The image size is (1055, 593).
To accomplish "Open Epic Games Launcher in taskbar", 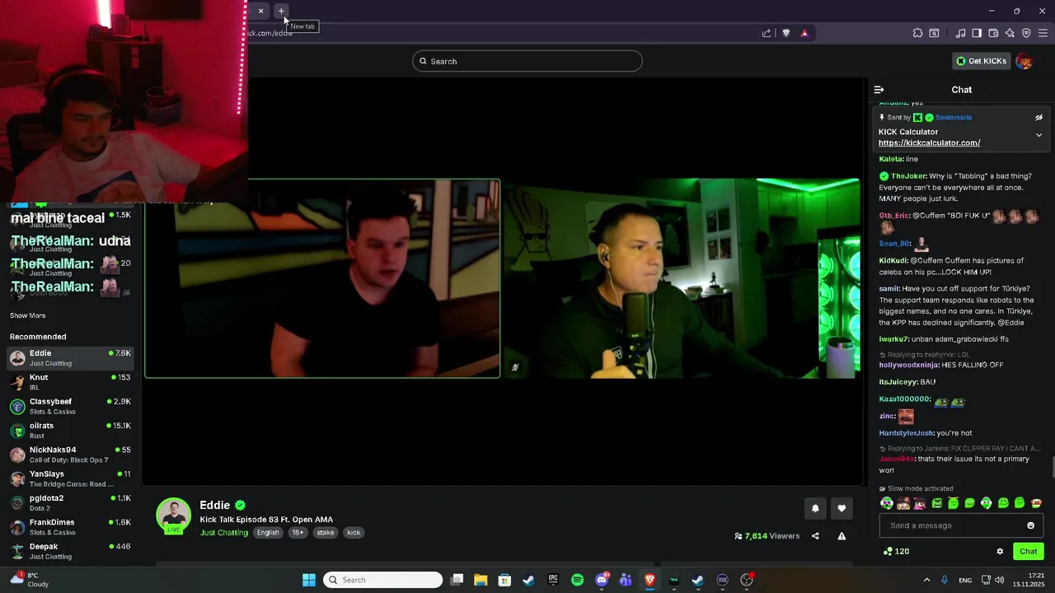I will pyautogui.click(x=553, y=580).
